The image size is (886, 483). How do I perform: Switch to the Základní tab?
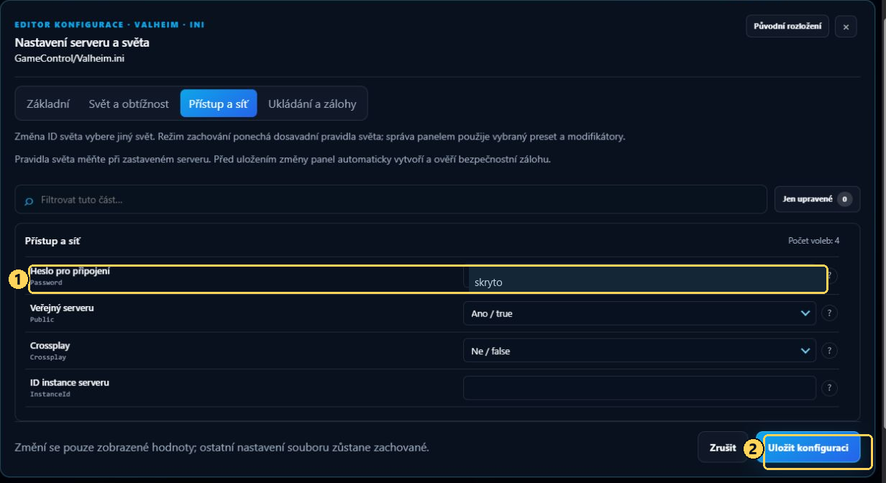[48, 103]
